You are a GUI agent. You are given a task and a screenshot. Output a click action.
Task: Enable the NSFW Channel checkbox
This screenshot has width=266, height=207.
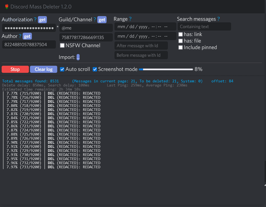(x=62, y=46)
